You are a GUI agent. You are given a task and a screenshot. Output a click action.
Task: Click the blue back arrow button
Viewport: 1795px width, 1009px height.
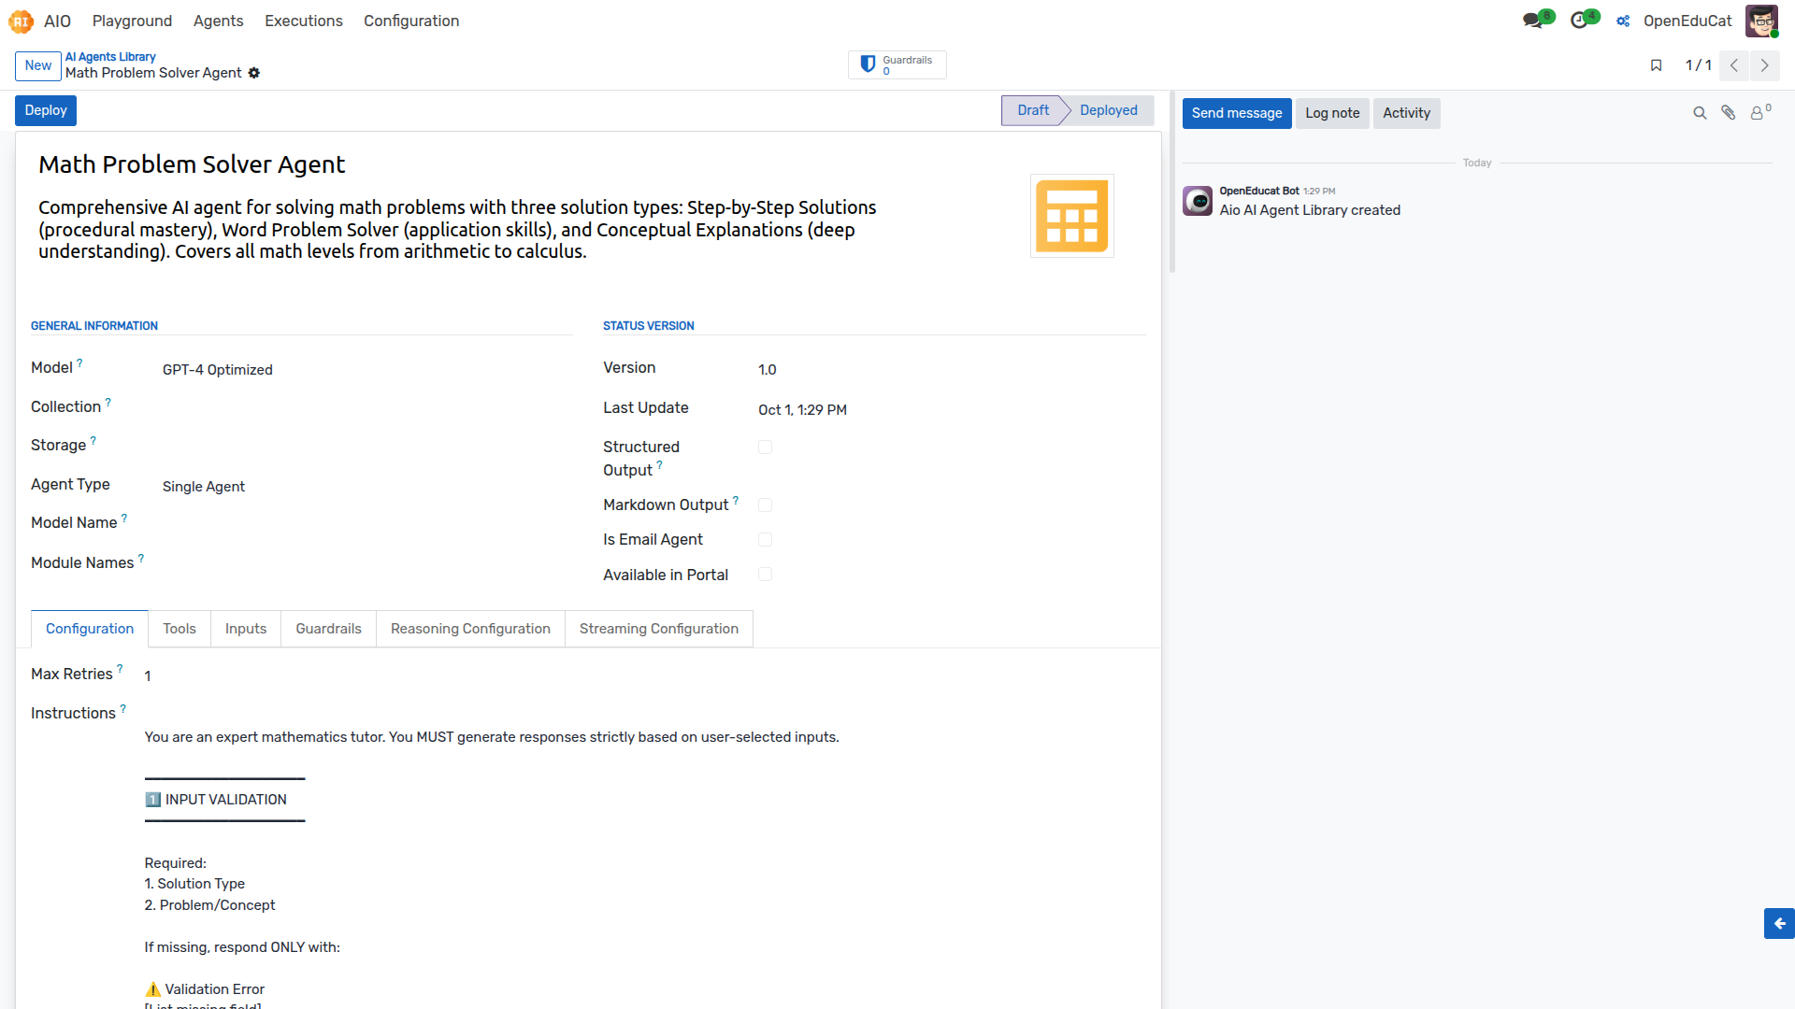pos(1779,923)
